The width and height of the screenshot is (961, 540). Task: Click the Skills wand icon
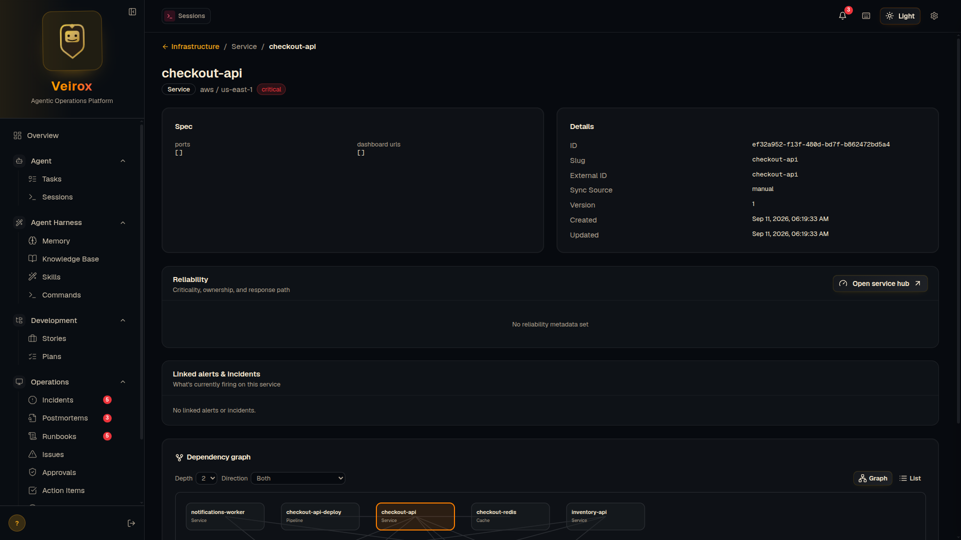pyautogui.click(x=33, y=276)
